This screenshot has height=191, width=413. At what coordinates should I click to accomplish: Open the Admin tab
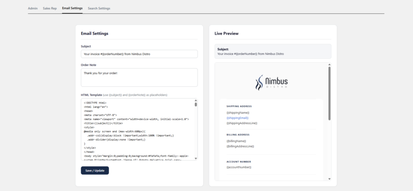(33, 8)
